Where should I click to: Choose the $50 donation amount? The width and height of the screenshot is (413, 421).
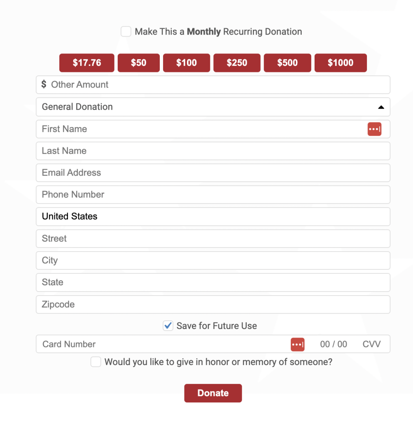(138, 63)
